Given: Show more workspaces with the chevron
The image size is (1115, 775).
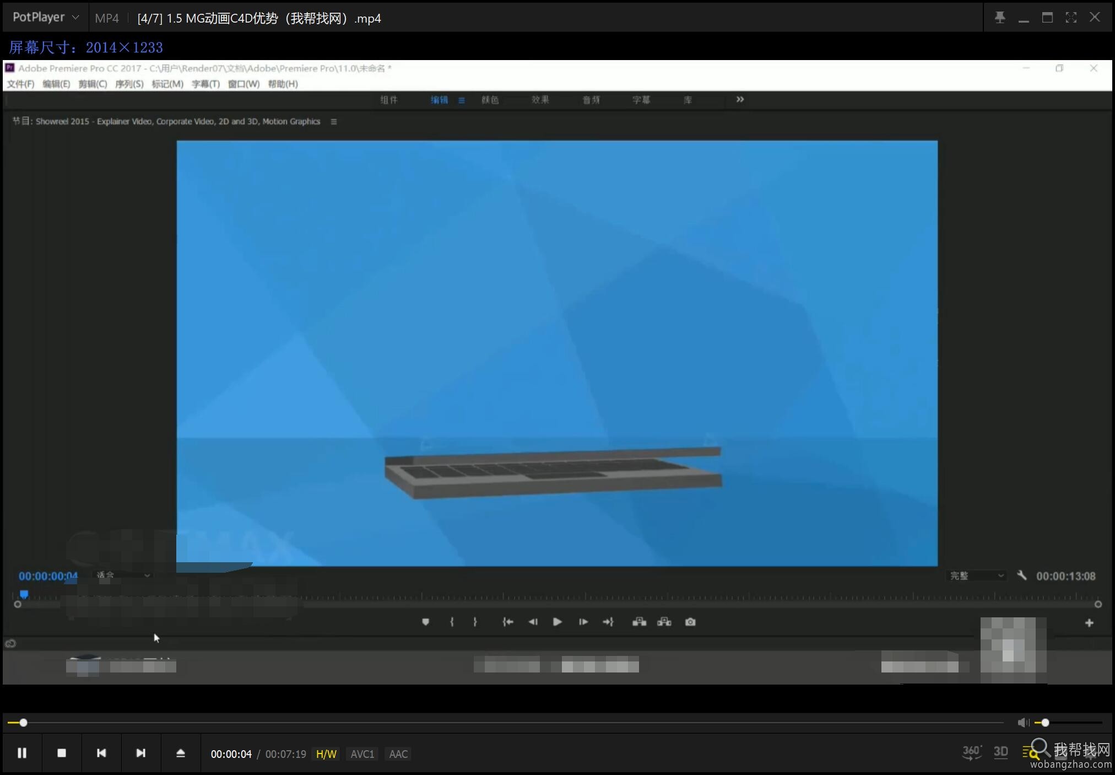Looking at the screenshot, I should click(x=740, y=99).
